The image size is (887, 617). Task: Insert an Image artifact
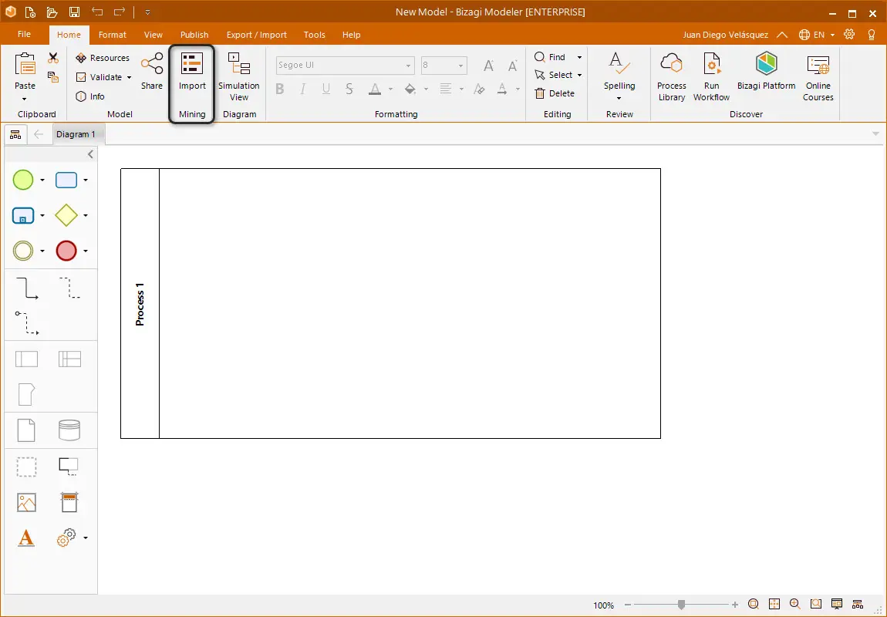click(26, 502)
